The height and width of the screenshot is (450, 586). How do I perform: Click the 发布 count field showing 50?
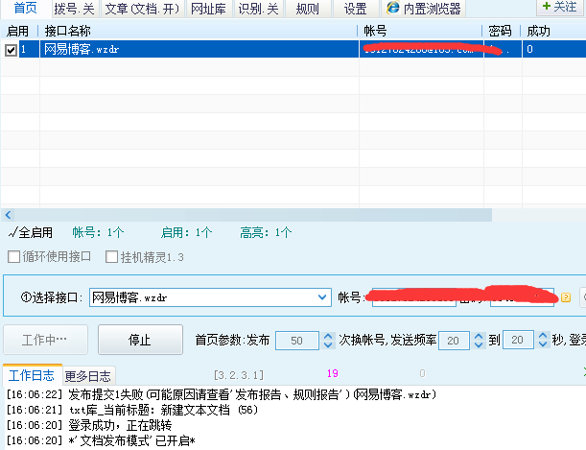(x=297, y=340)
